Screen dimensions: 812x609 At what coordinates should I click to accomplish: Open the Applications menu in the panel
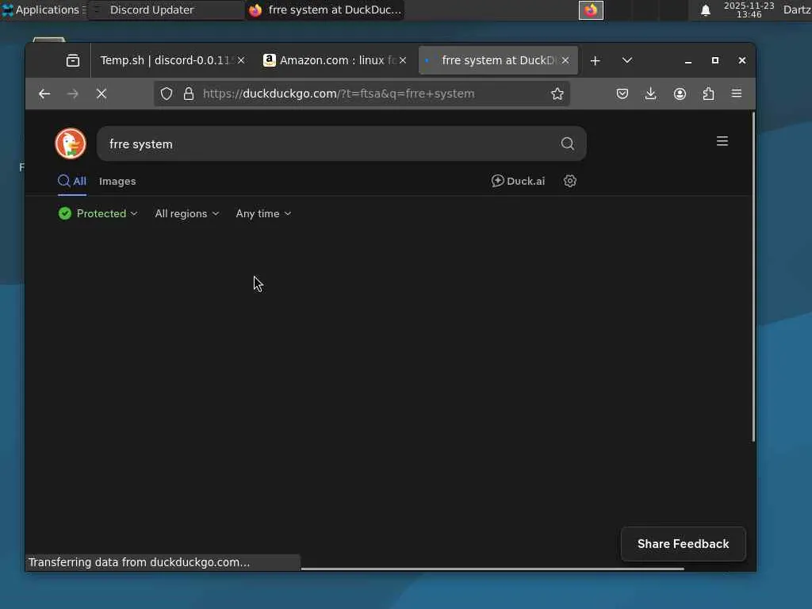point(43,10)
